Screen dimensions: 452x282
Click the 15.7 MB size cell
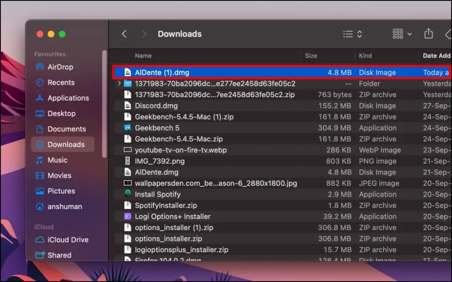coord(337,249)
